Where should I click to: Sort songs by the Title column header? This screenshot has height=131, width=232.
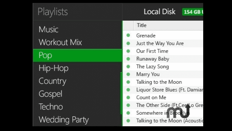pos(142,25)
